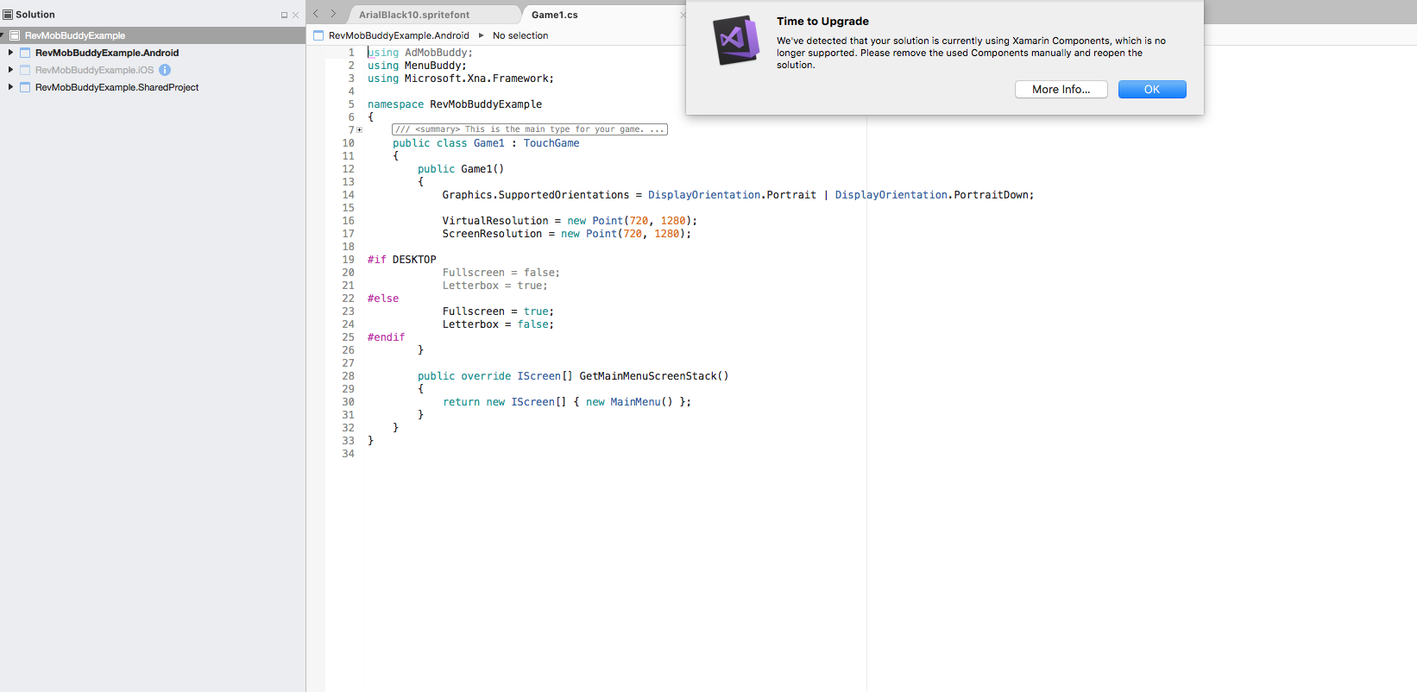Click 'public class Game1' declaration
The height and width of the screenshot is (692, 1417).
[449, 143]
